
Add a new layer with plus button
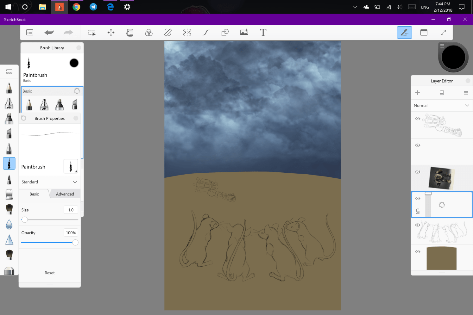point(418,93)
